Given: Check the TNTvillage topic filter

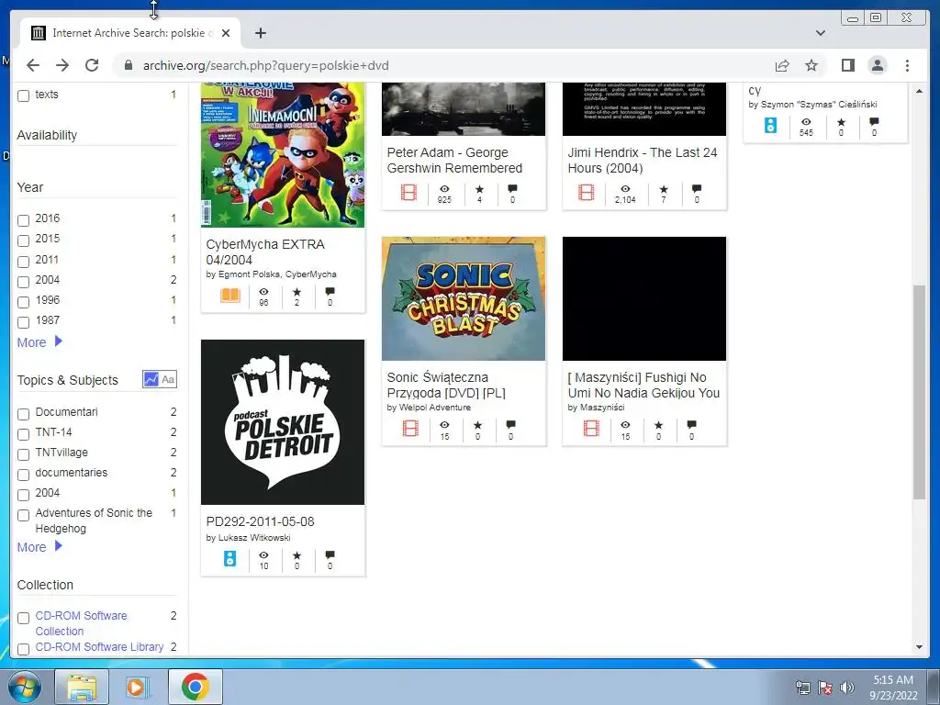Looking at the screenshot, I should [23, 454].
